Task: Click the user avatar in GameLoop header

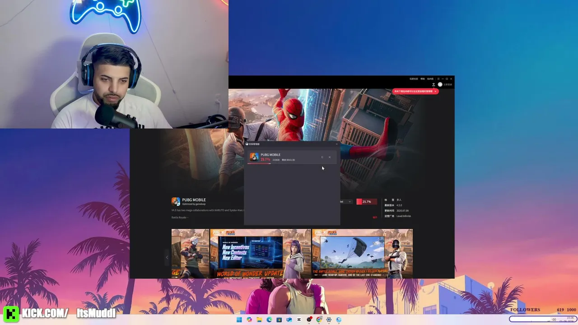Action: [x=440, y=84]
